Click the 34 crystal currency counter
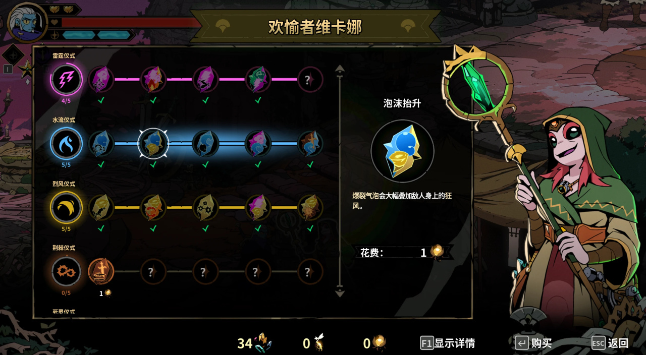Viewport: 646px width, 355px height. 255,343
